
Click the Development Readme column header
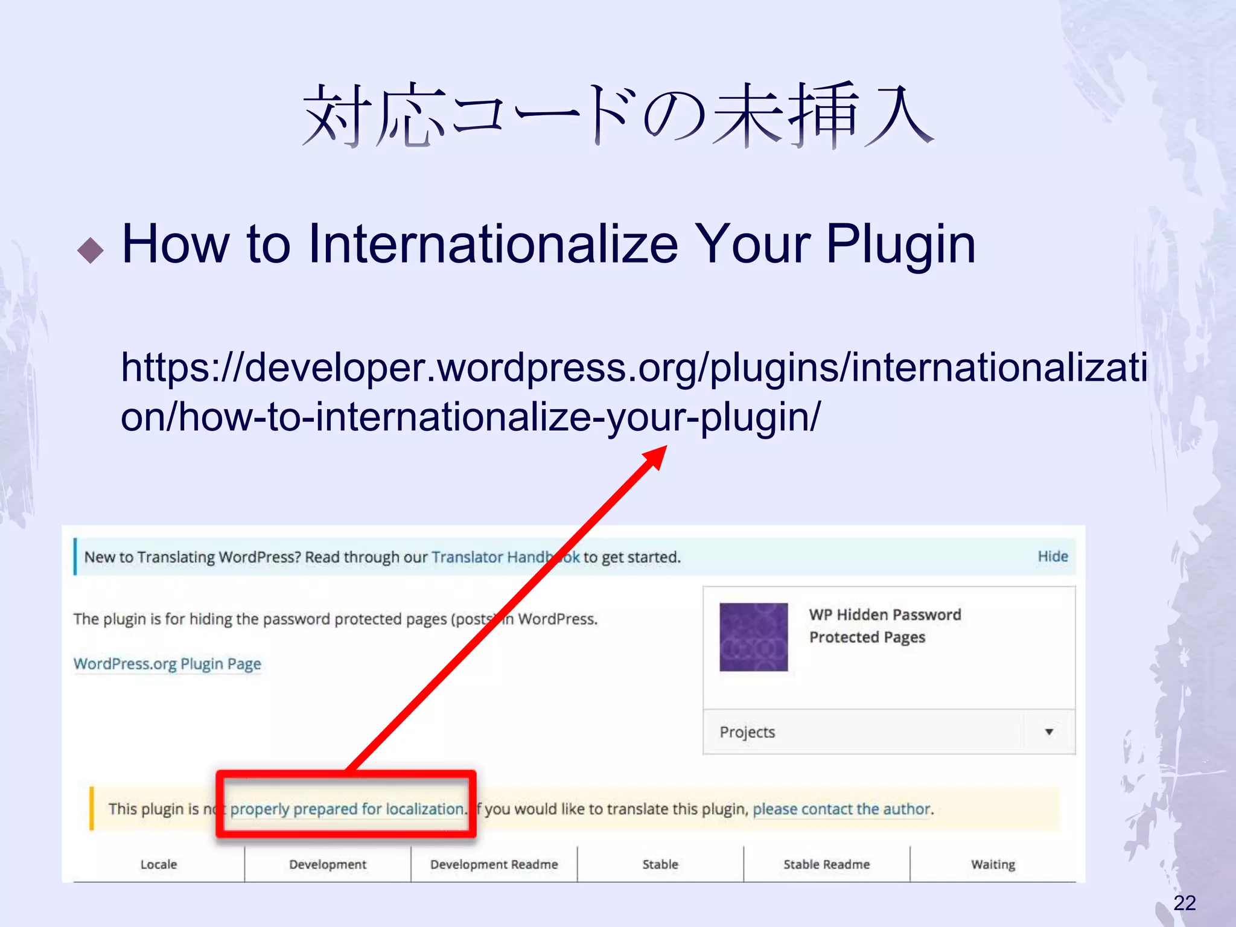tap(494, 864)
